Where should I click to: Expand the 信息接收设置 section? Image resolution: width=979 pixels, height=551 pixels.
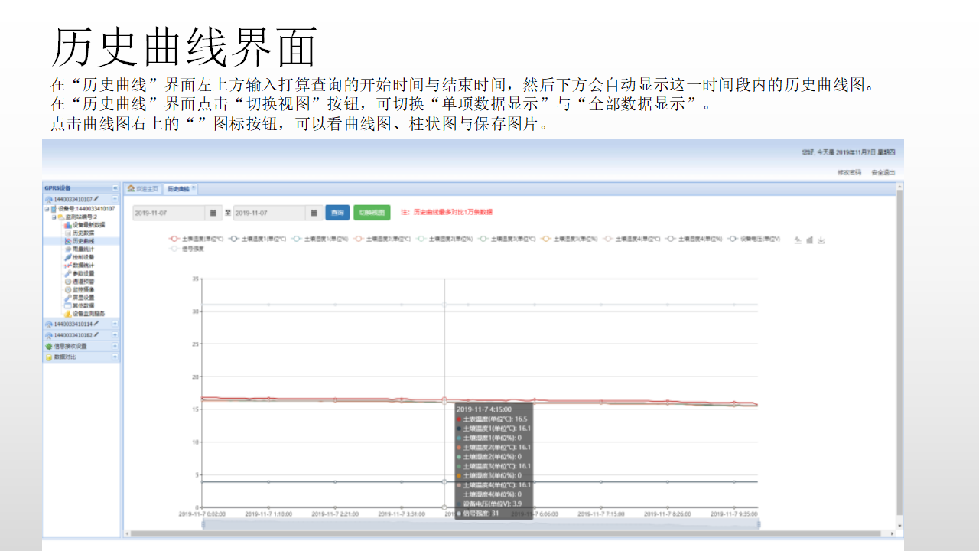tap(115, 346)
